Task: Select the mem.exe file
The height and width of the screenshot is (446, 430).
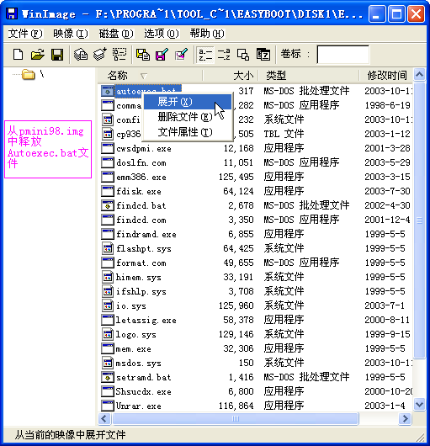Action: pos(133,348)
